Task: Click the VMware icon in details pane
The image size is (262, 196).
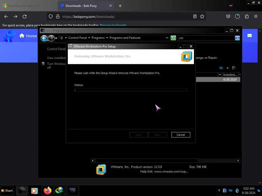Action: point(101,169)
